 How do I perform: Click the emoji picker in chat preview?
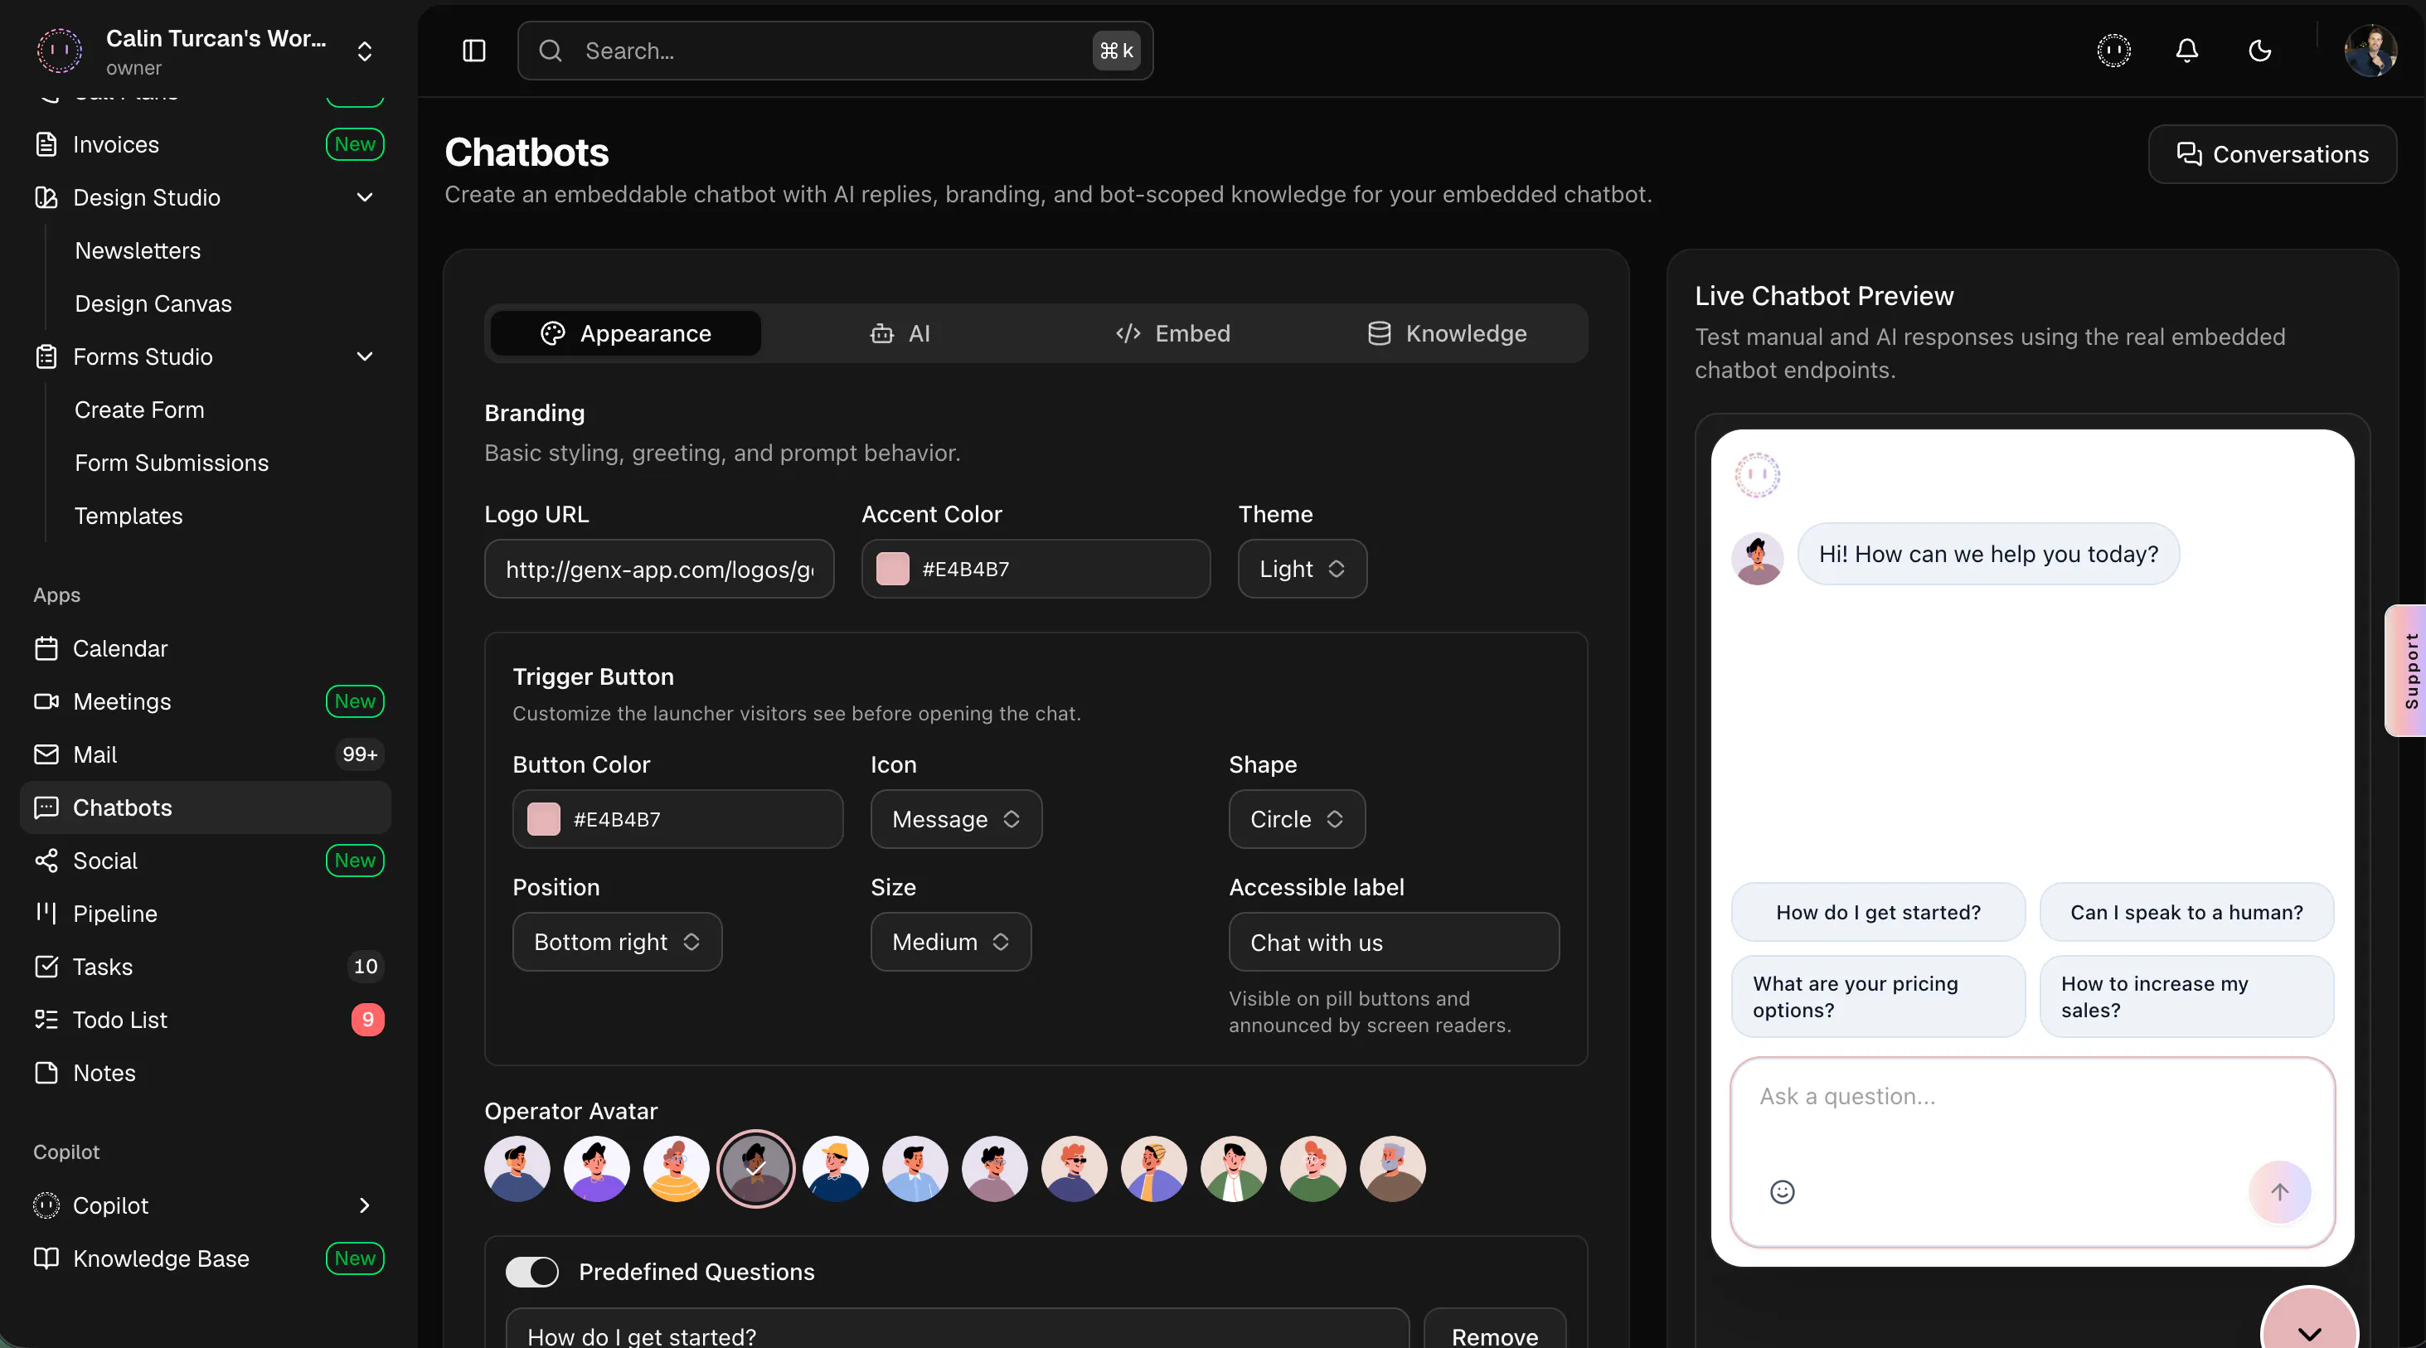point(1782,1192)
